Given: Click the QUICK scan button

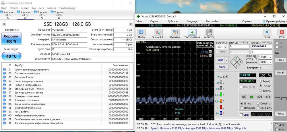Looking at the screenshot, I should [222, 67].
